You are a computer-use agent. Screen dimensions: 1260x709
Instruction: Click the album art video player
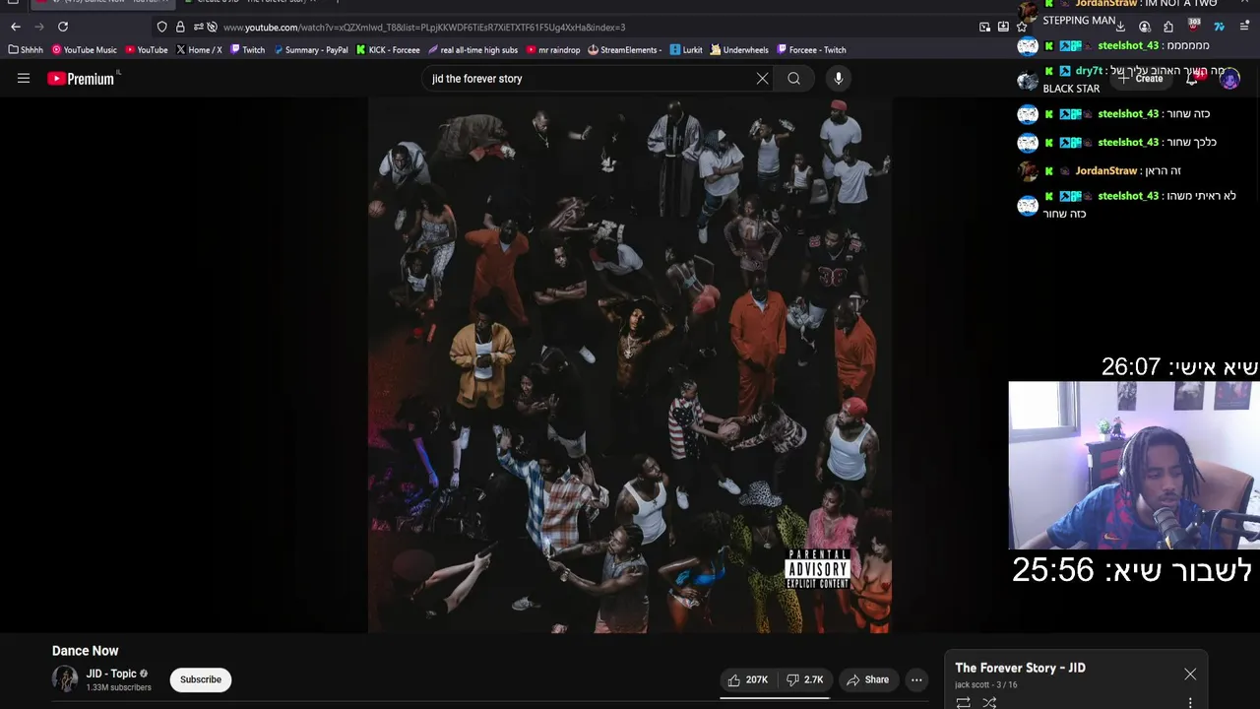point(630,365)
